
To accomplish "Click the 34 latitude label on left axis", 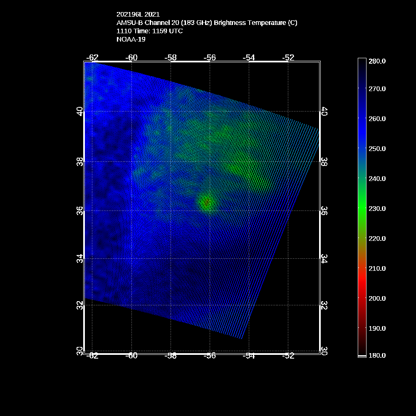I will coord(80,258).
